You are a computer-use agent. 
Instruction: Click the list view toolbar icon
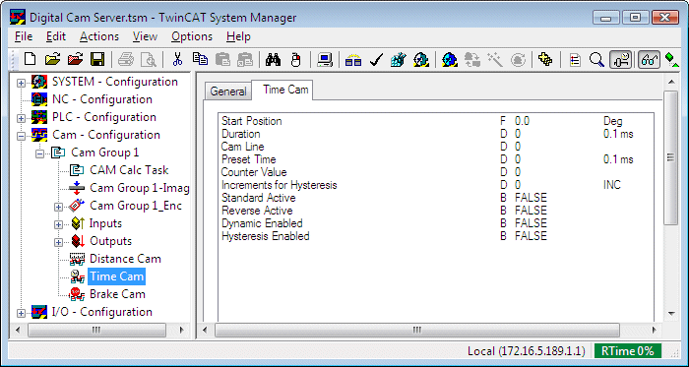coord(575,59)
